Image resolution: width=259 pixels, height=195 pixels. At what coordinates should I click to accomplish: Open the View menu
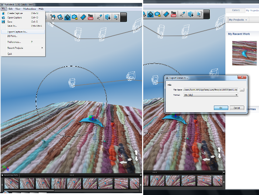[x=18, y=9]
